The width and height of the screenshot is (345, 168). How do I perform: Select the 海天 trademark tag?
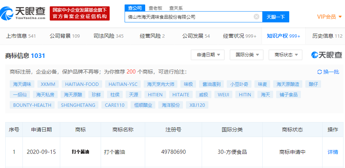tap(265, 95)
